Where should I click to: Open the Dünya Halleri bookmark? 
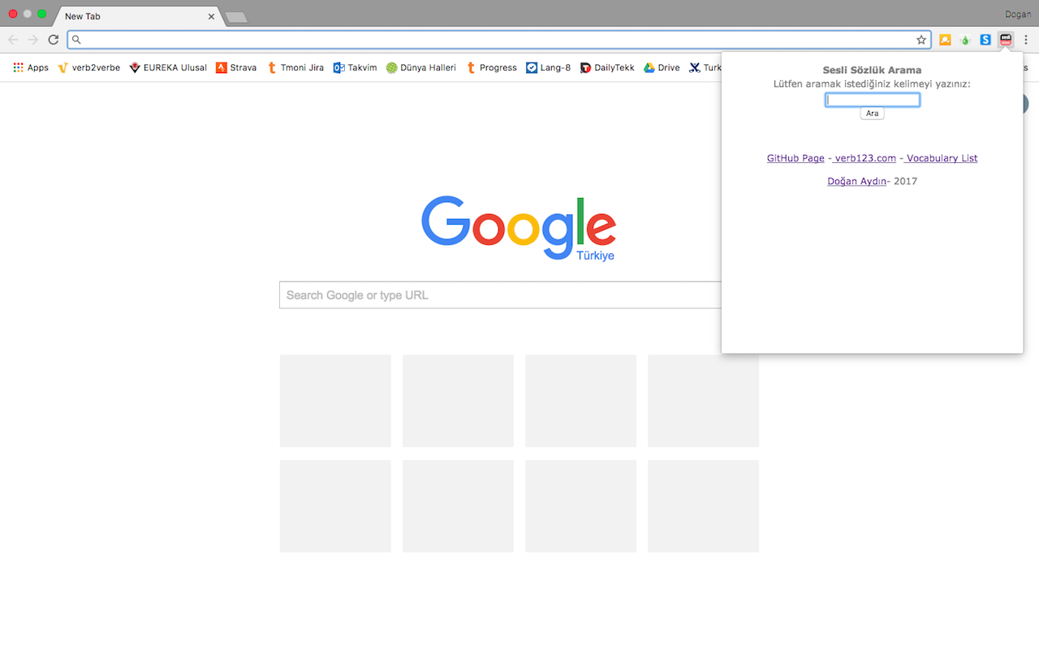421,67
